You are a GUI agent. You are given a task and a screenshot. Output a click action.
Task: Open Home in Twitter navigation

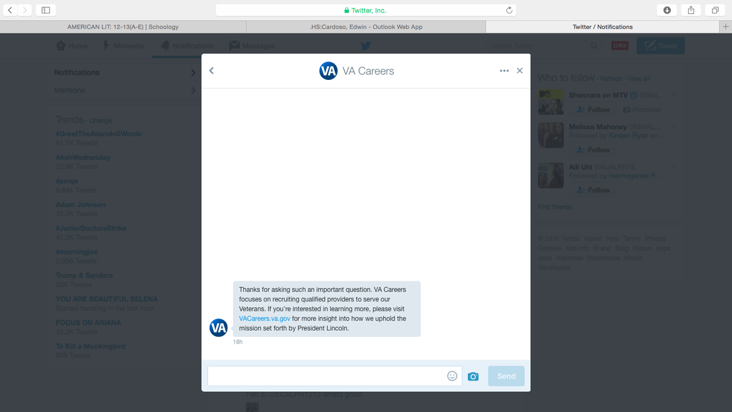71,46
